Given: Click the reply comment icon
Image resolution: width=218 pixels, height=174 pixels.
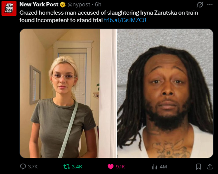Looking at the screenshot, I should click(x=23, y=166).
